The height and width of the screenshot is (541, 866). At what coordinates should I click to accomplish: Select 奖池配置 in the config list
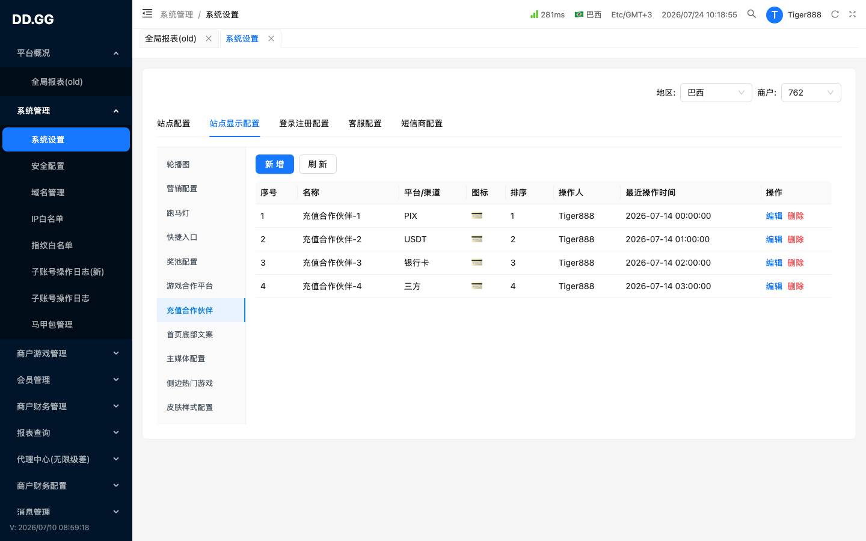[x=201, y=261]
